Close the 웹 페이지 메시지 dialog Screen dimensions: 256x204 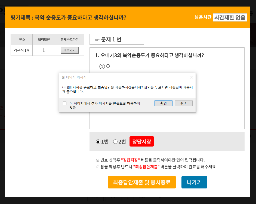192,77
